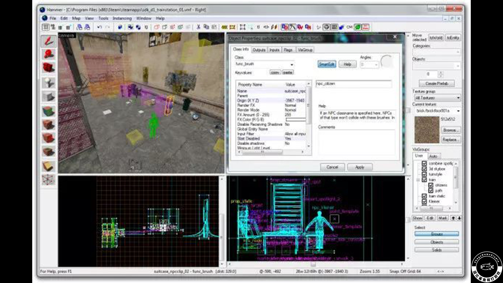Click the FX Color swatch value
The height and width of the screenshot is (283, 503).
[x=296, y=119]
